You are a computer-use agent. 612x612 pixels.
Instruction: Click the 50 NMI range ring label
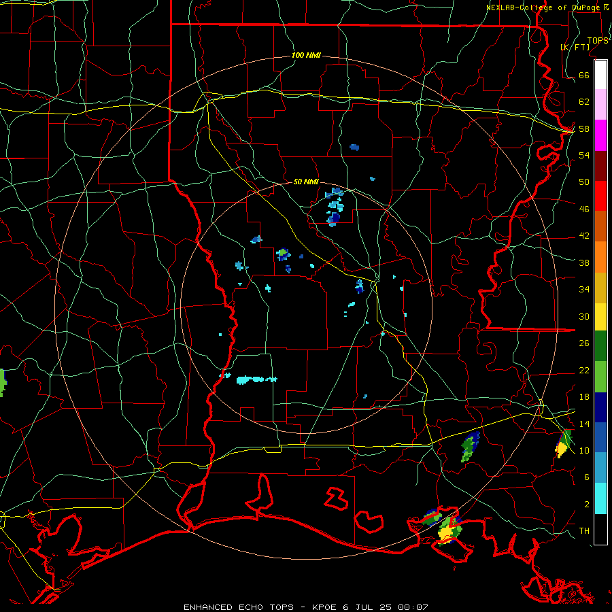(x=306, y=182)
